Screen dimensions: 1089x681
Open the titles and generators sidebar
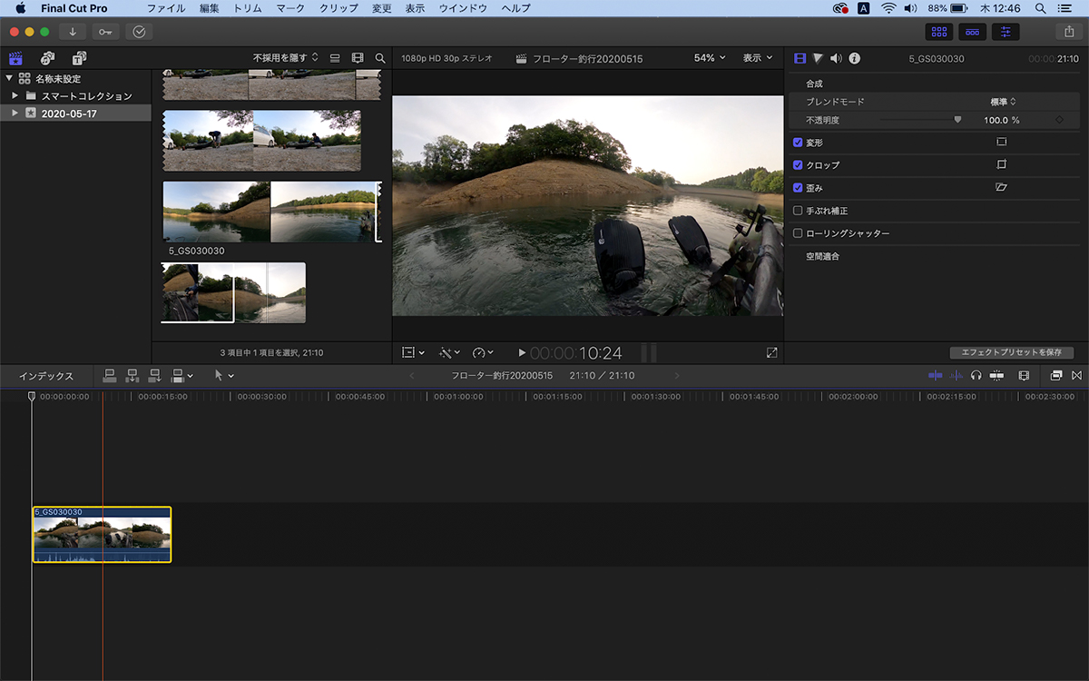(79, 58)
